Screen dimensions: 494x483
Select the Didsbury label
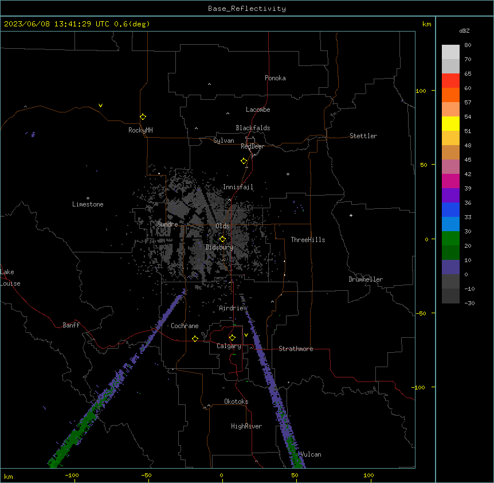pos(219,247)
